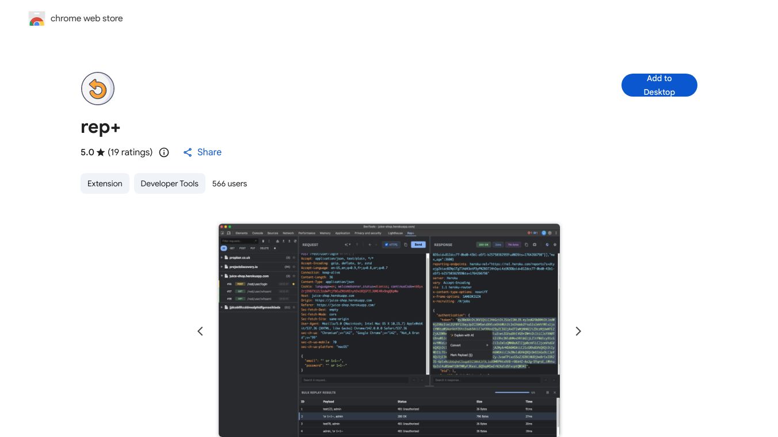This screenshot has width=778, height=437.
Task: Click the 566 users text
Action: (x=230, y=183)
